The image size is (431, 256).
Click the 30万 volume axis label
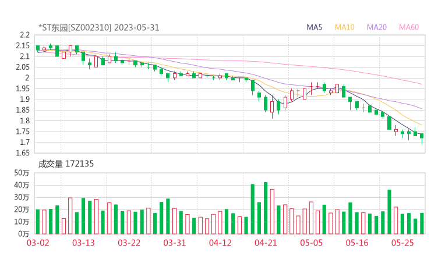22,197
